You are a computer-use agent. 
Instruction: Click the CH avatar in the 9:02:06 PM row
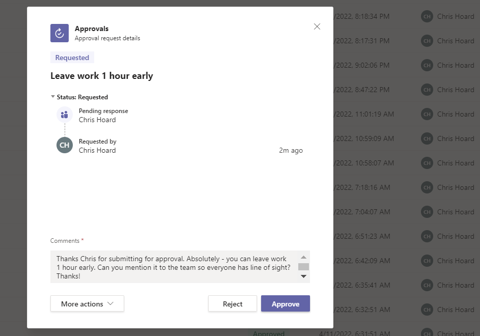point(427,65)
